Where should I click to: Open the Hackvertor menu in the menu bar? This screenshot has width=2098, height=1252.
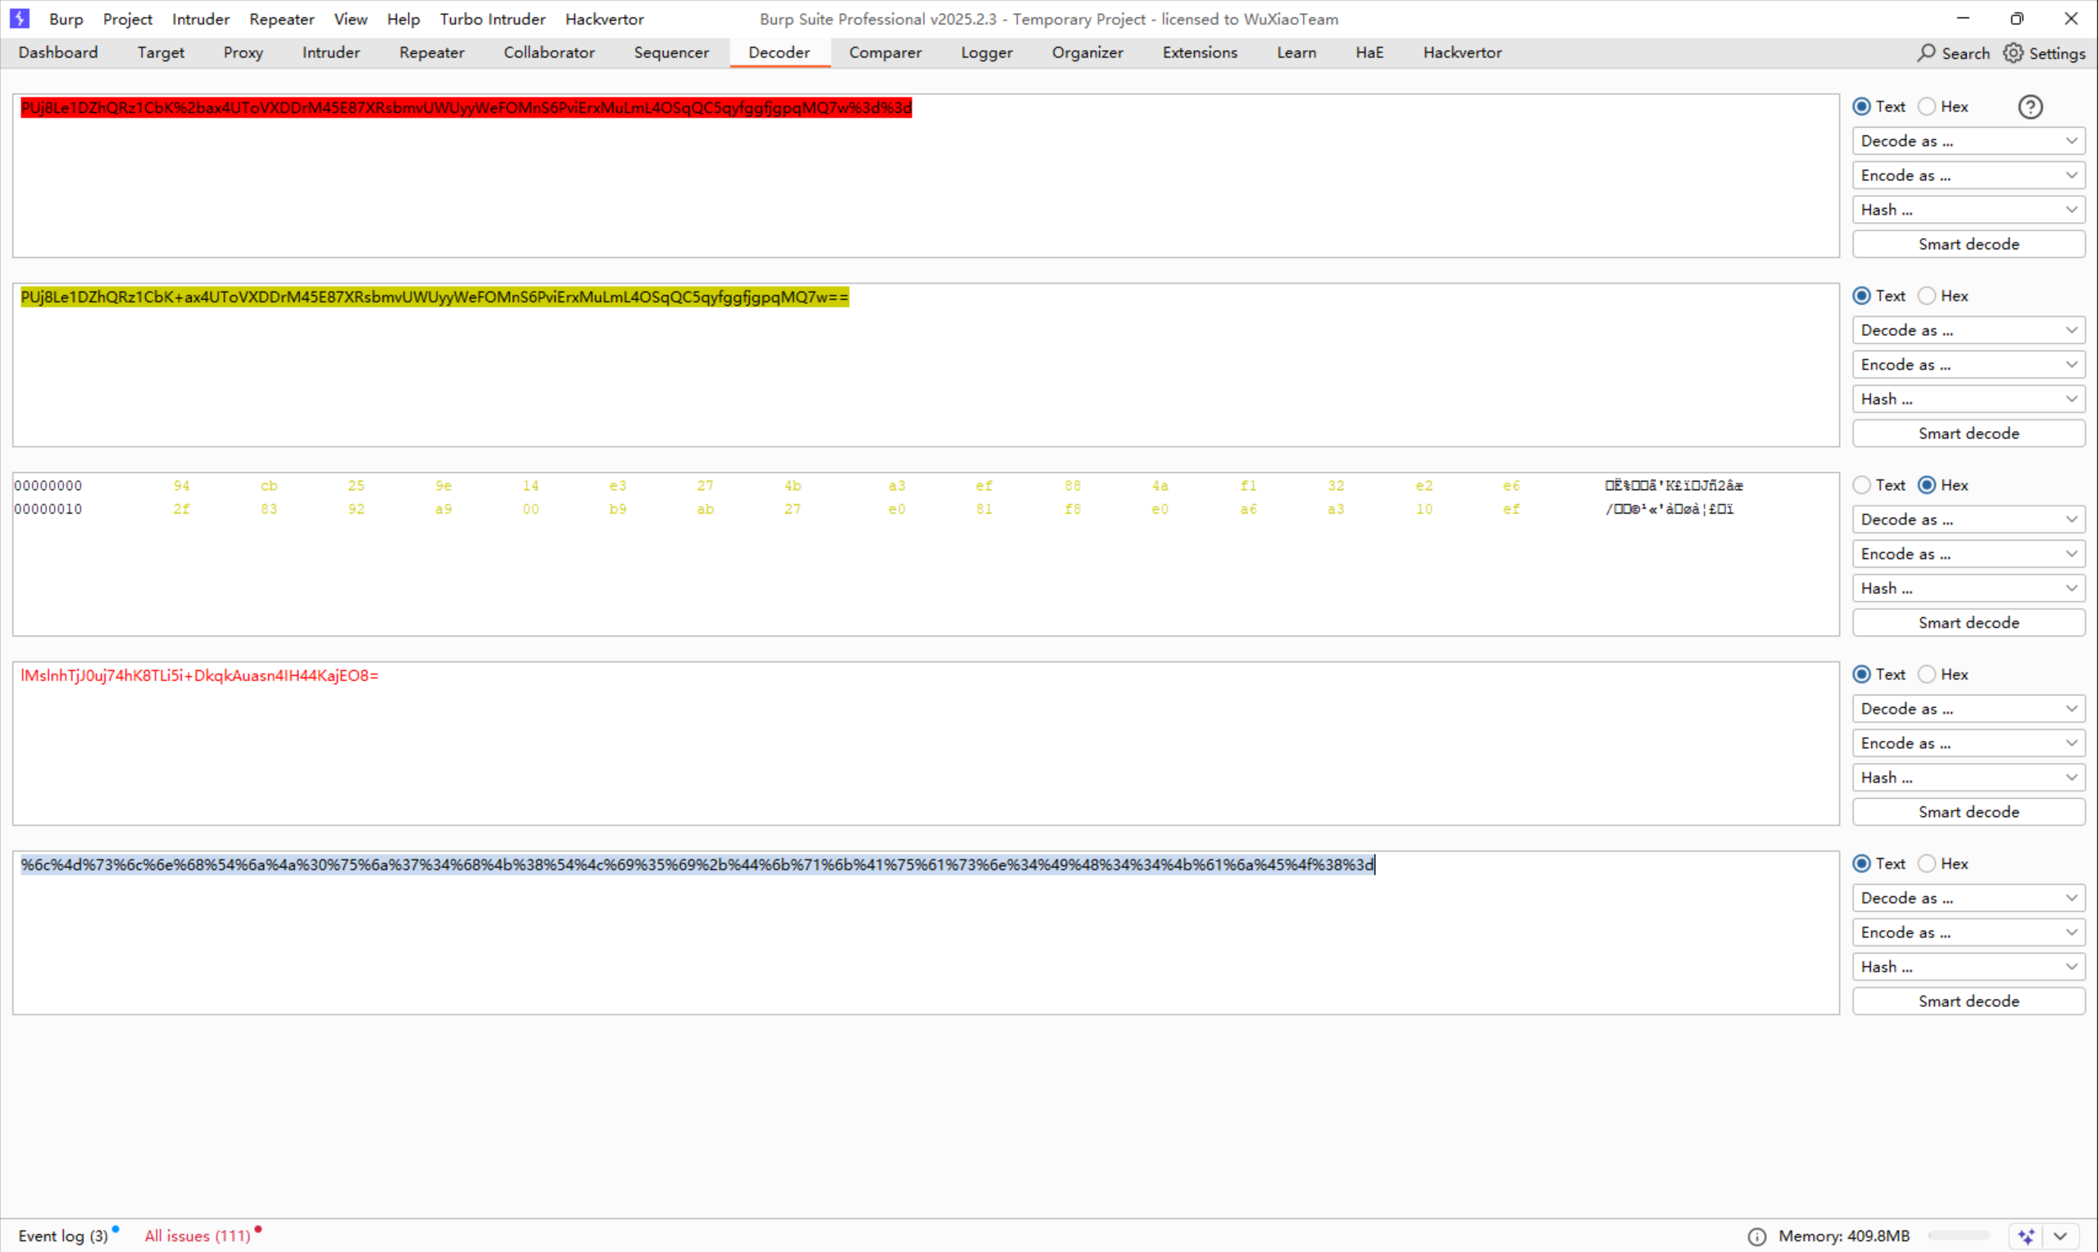[x=604, y=19]
